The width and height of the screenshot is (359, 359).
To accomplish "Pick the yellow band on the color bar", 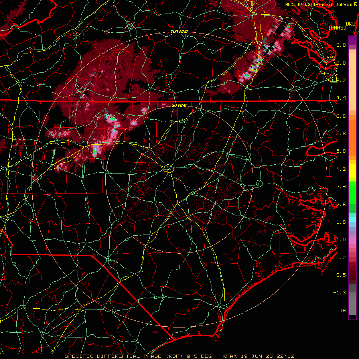I will tap(352, 171).
